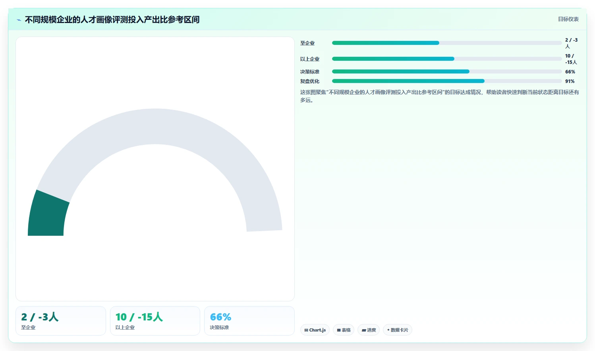Click the 复盘优化 row label

310,81
